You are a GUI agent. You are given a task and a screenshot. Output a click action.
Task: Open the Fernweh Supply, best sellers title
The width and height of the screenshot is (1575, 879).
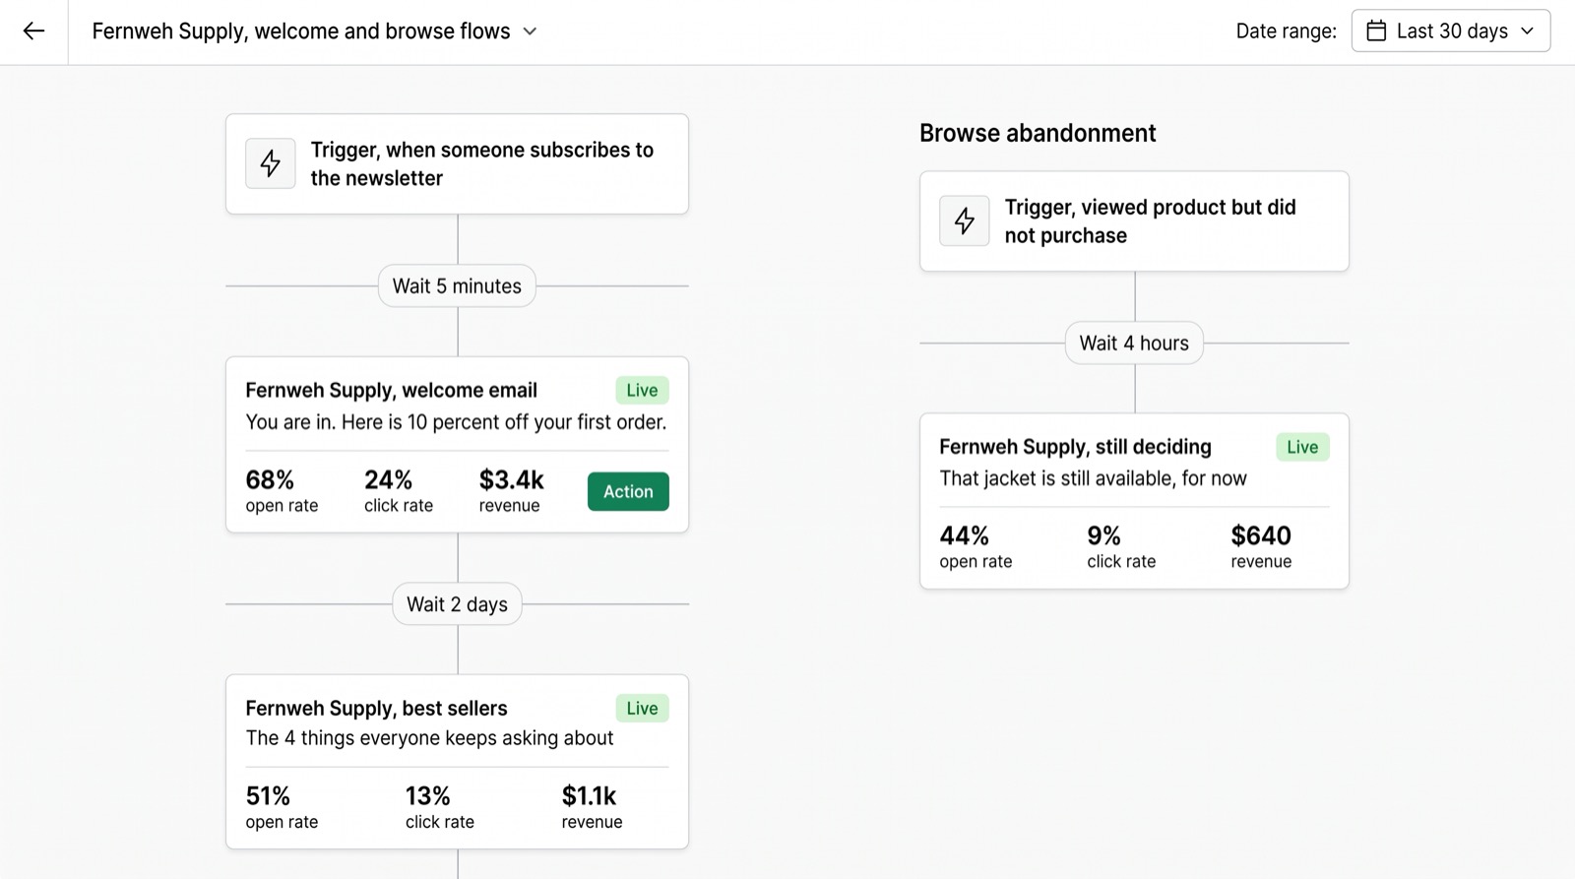(377, 709)
